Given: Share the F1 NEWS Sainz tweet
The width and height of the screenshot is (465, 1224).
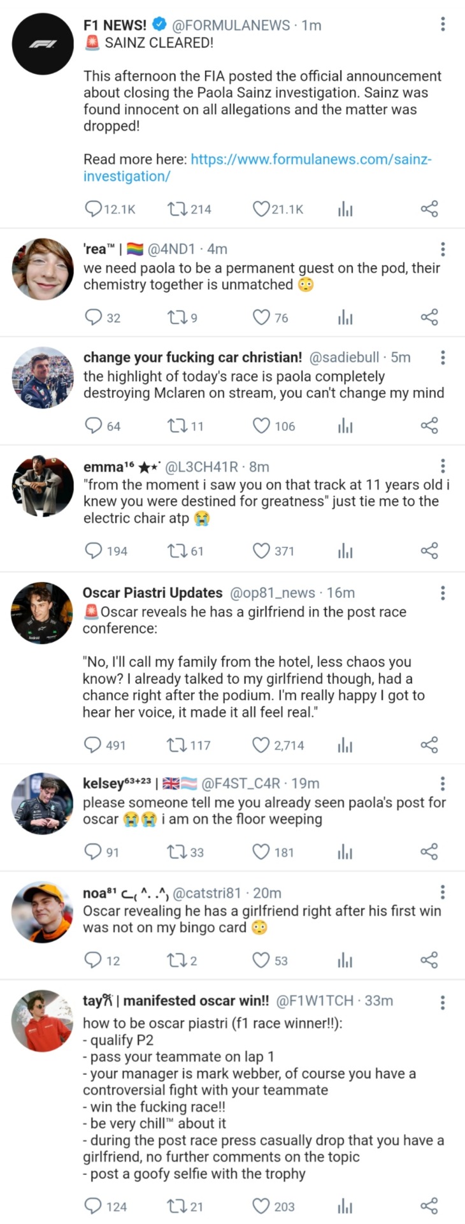Looking at the screenshot, I should click(x=429, y=209).
